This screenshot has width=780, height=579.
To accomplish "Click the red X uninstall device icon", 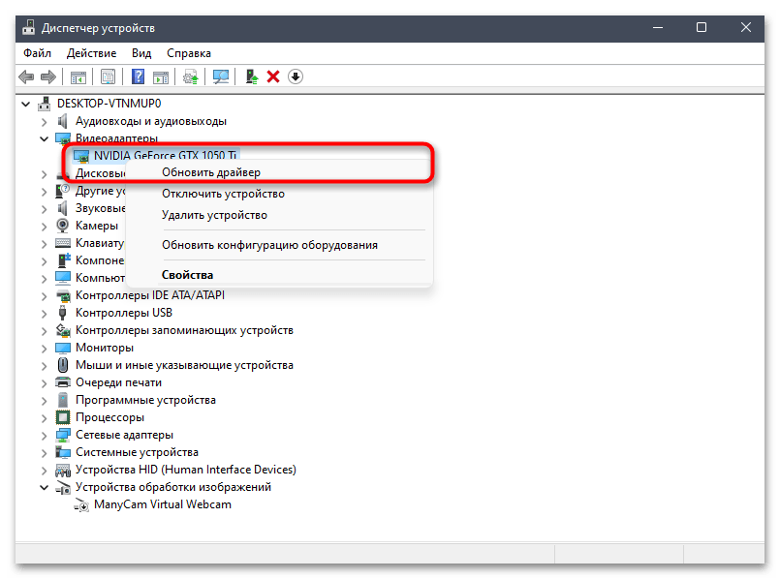I will point(273,76).
